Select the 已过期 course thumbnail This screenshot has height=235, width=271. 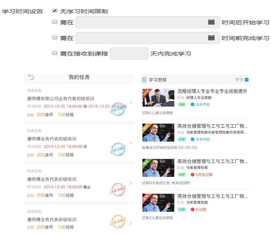point(158,203)
